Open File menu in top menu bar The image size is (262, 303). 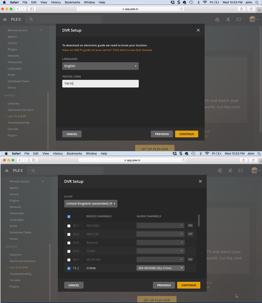coord(25,2)
